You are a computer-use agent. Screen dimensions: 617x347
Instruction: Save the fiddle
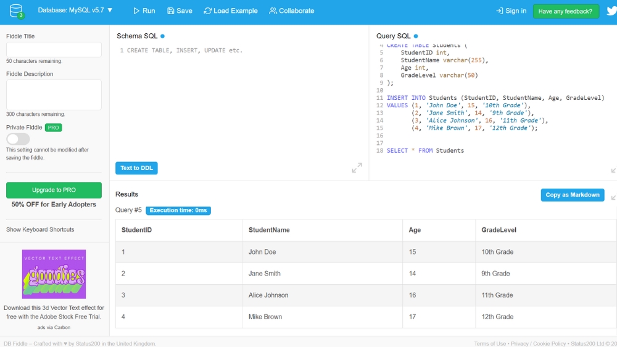tap(180, 10)
